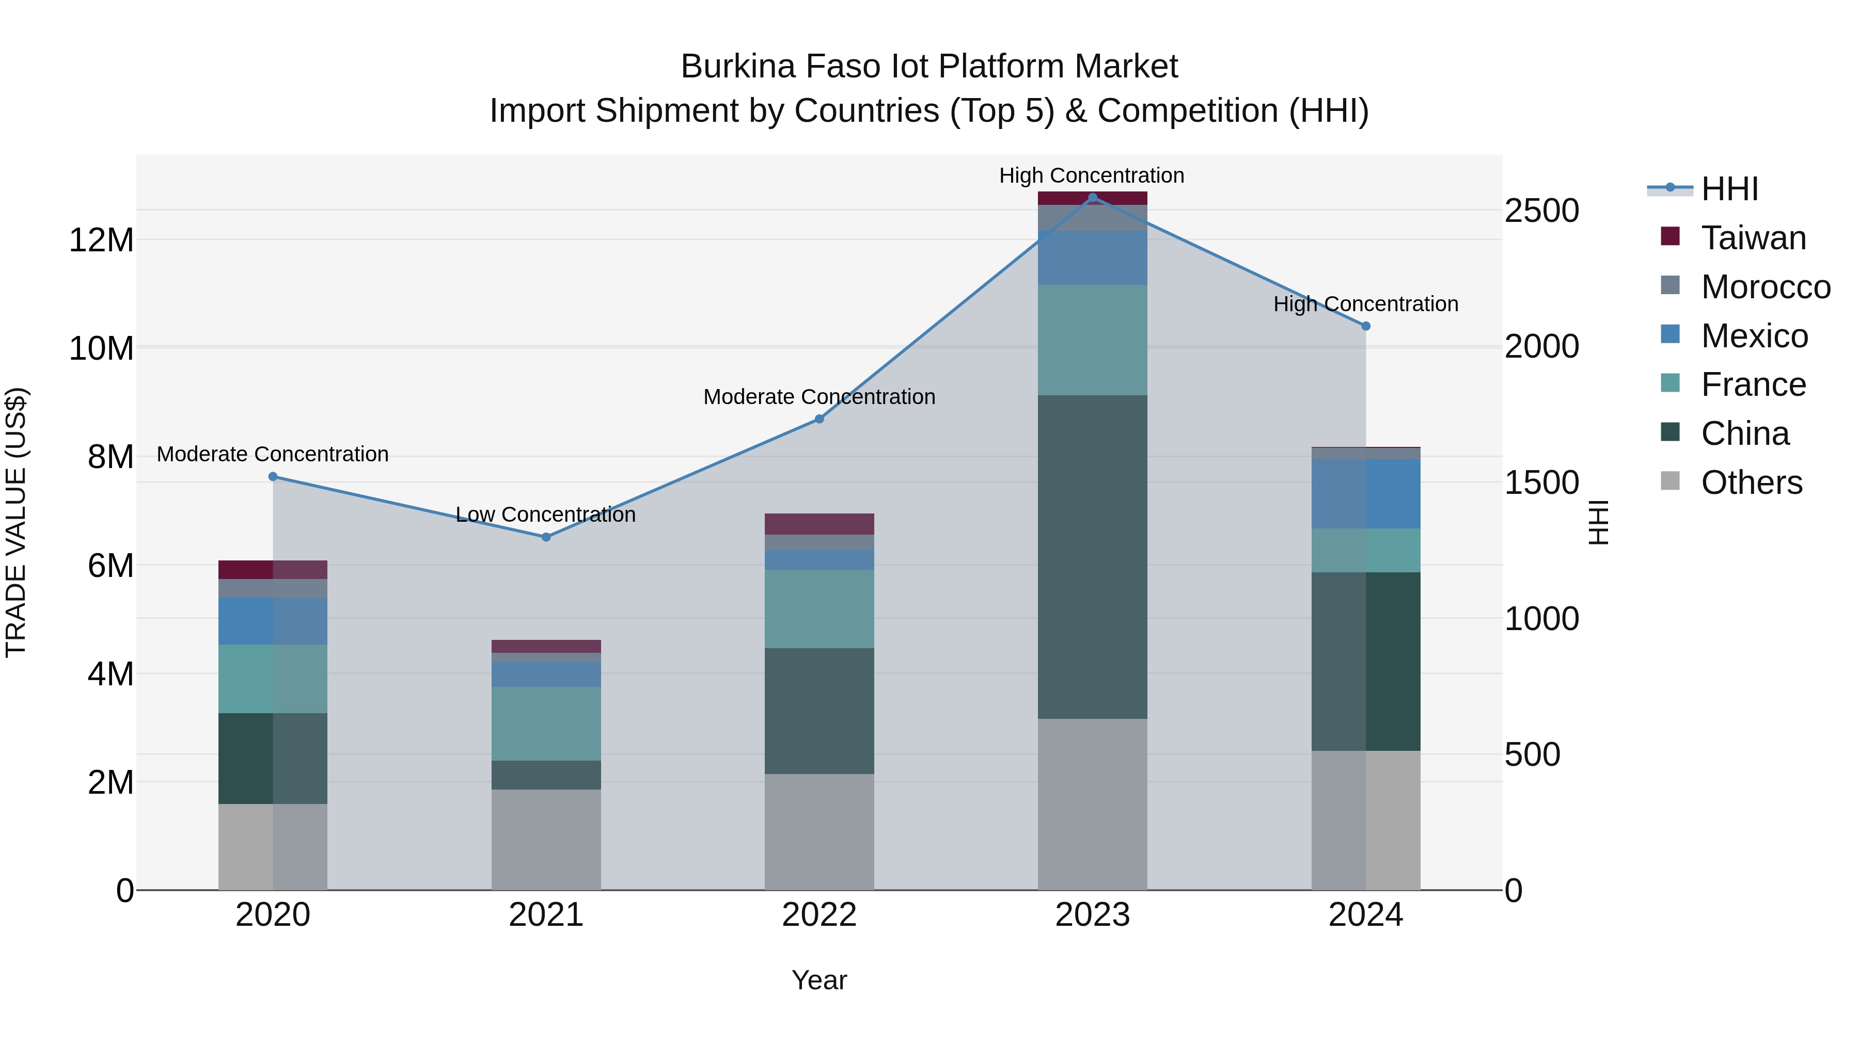Viewport: 1859px width, 1045px height.
Task: Click the 2020 x-axis label
Action: [273, 915]
